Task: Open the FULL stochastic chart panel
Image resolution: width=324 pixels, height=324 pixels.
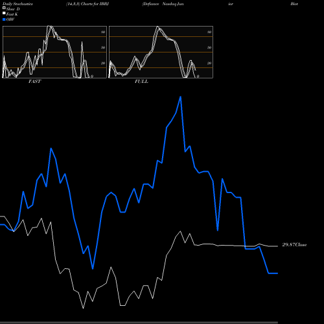Action: [x=161, y=52]
